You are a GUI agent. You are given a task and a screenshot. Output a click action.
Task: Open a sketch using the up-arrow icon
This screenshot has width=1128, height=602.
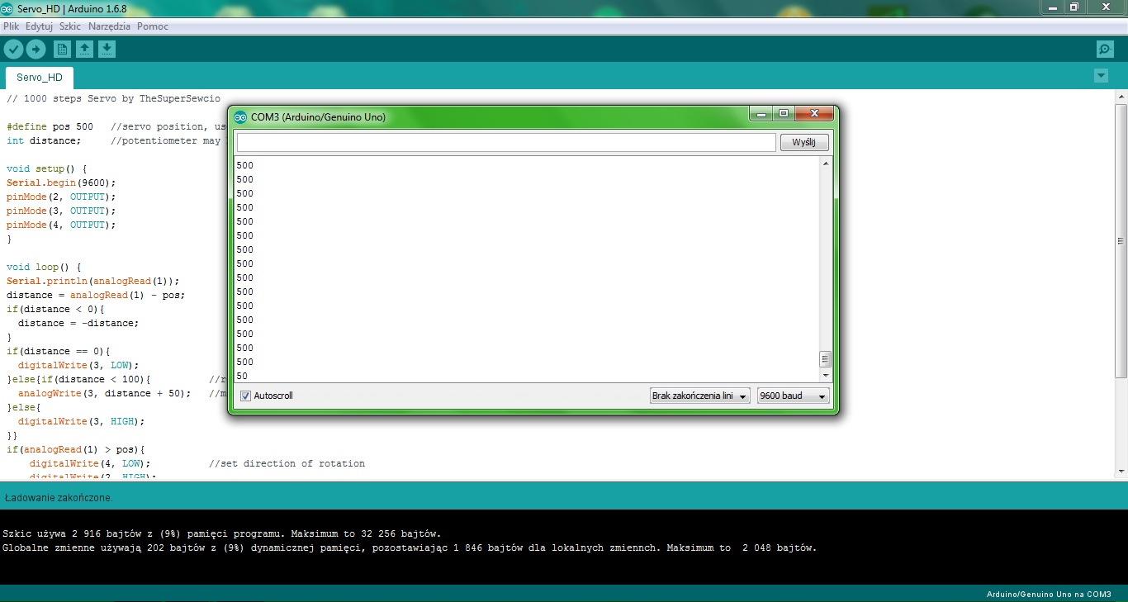tap(84, 50)
